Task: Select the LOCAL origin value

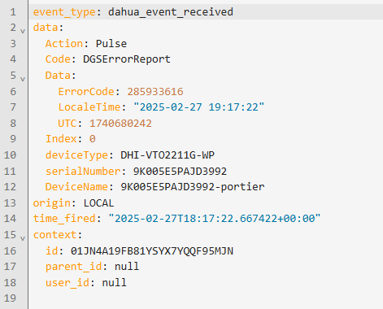Action: click(x=98, y=203)
